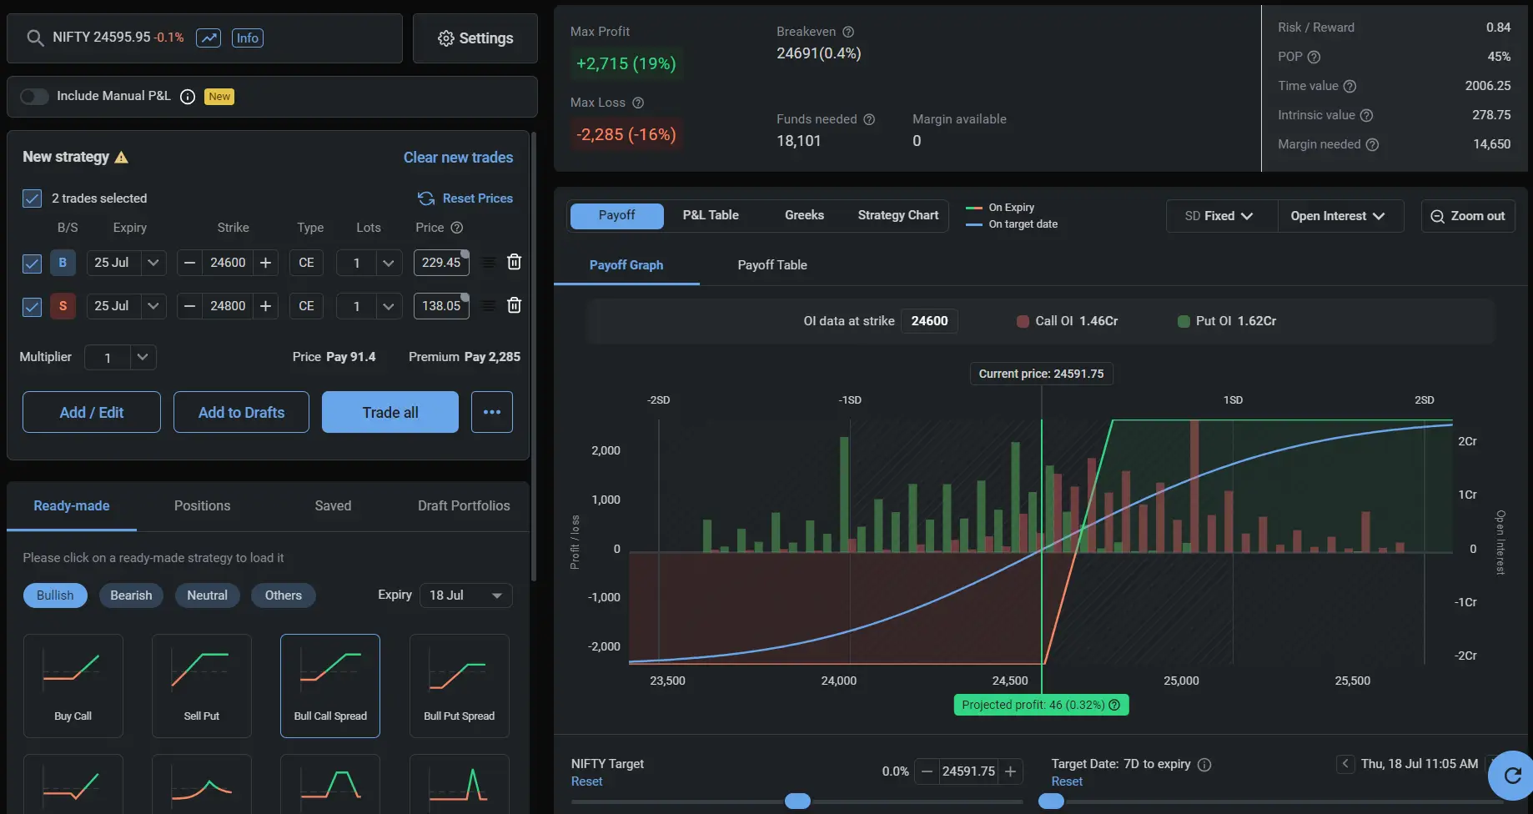Decrease the 24800 strike with minus
This screenshot has height=814, width=1533.
(x=189, y=306)
